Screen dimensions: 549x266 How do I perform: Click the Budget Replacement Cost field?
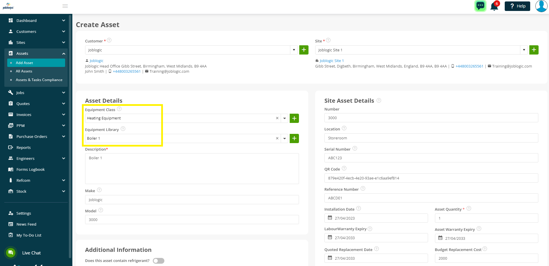click(x=486, y=258)
